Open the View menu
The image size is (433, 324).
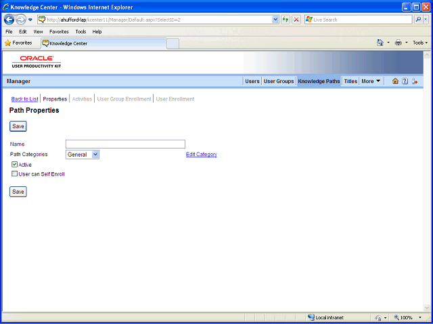(x=38, y=32)
